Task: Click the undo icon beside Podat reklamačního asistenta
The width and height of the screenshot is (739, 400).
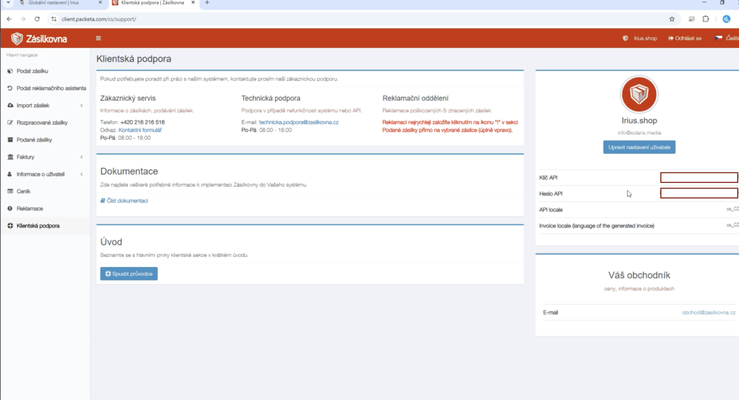Action: pos(10,88)
